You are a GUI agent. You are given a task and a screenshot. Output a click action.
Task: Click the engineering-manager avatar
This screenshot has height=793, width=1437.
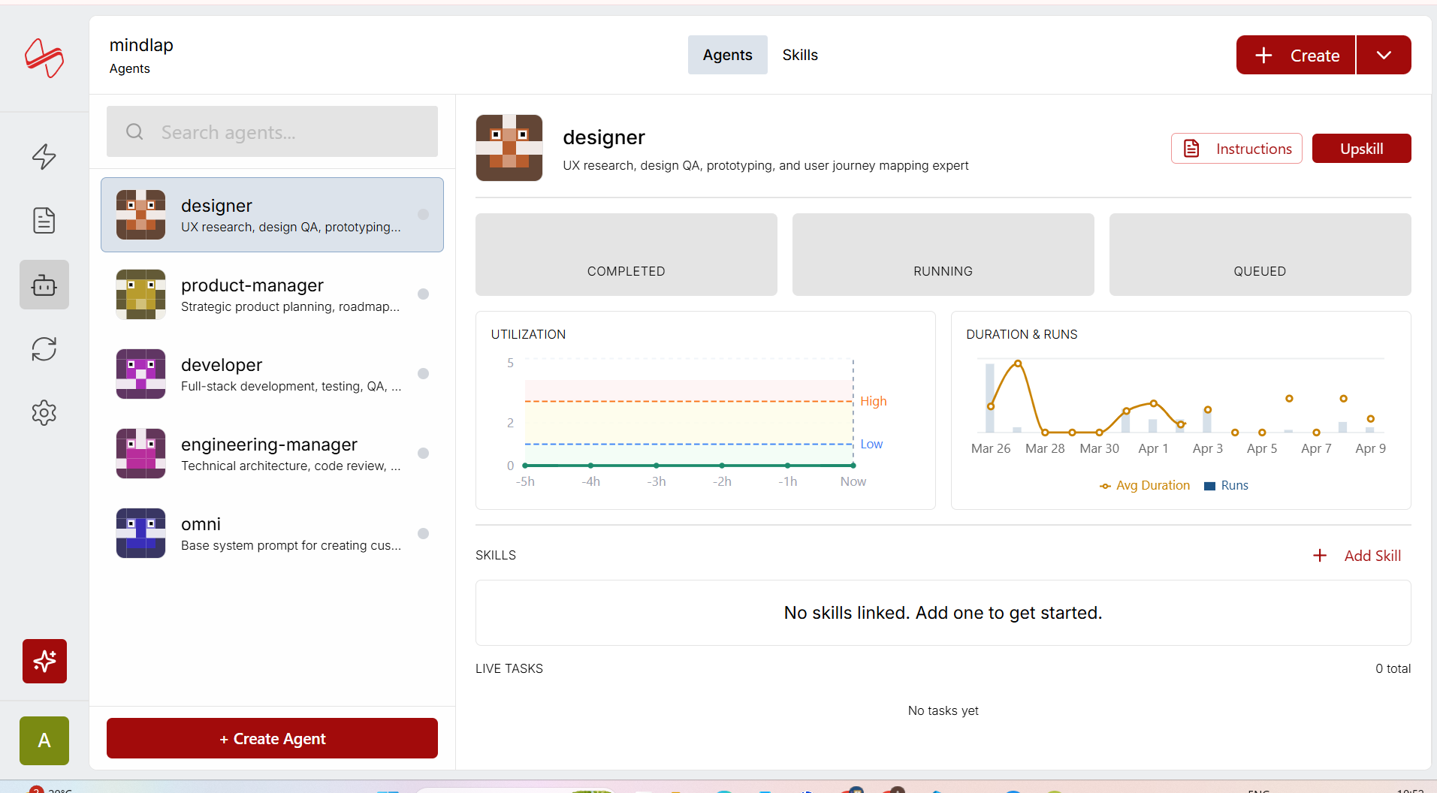140,454
